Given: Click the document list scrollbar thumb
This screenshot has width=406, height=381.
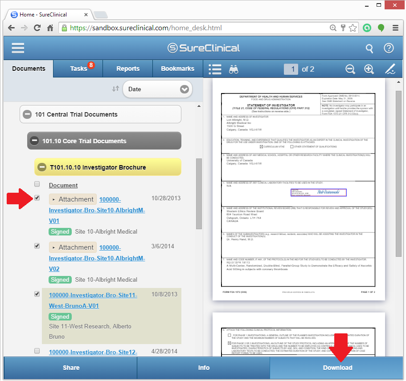Looking at the screenshot, I should 199,194.
